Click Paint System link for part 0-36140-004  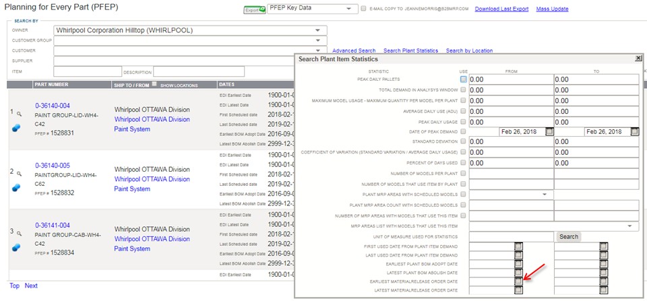[132, 129]
